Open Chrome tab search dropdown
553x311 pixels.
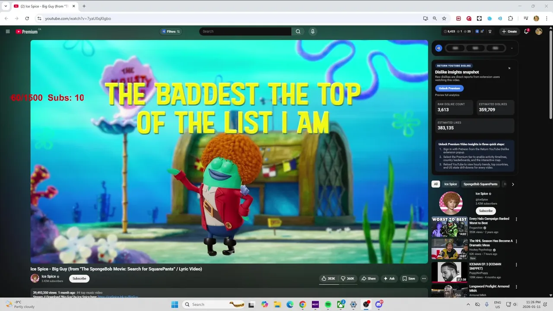(x=6, y=6)
